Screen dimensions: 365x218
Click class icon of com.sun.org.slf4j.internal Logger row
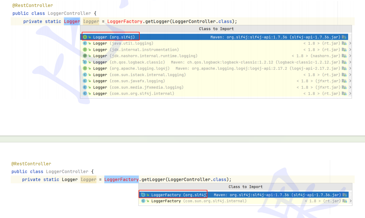(85, 94)
